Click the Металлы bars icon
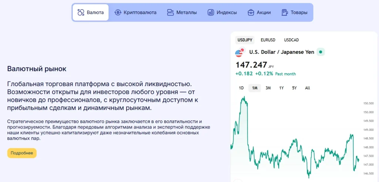The height and width of the screenshot is (182, 379). 170,13
